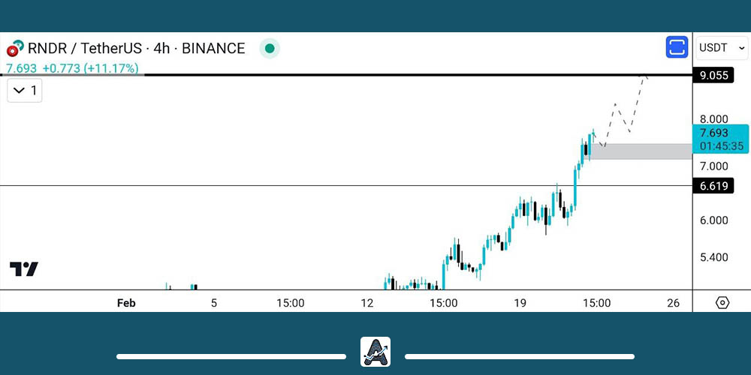Click the TradingView logo
Image resolution: width=751 pixels, height=375 pixels.
(x=24, y=269)
